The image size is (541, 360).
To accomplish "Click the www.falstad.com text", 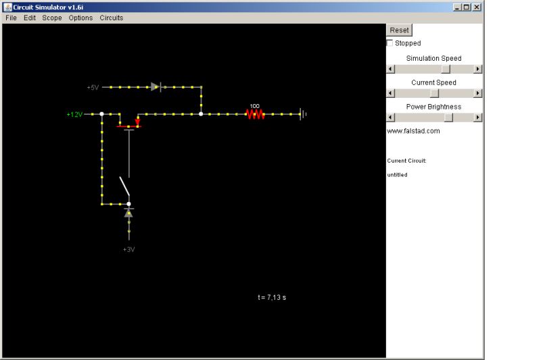I will [413, 131].
